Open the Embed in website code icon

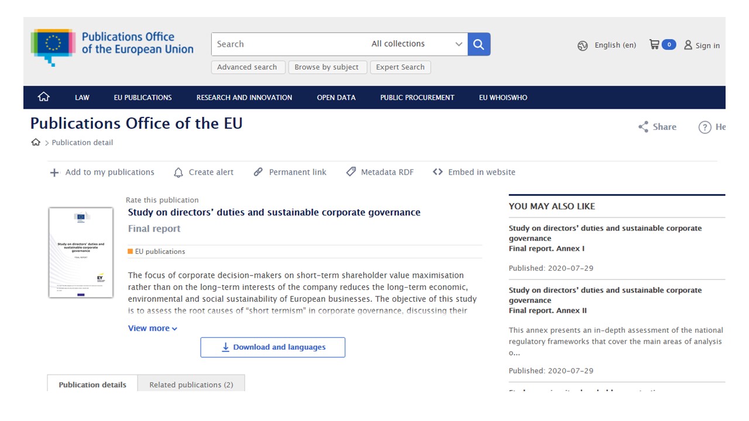click(x=438, y=172)
